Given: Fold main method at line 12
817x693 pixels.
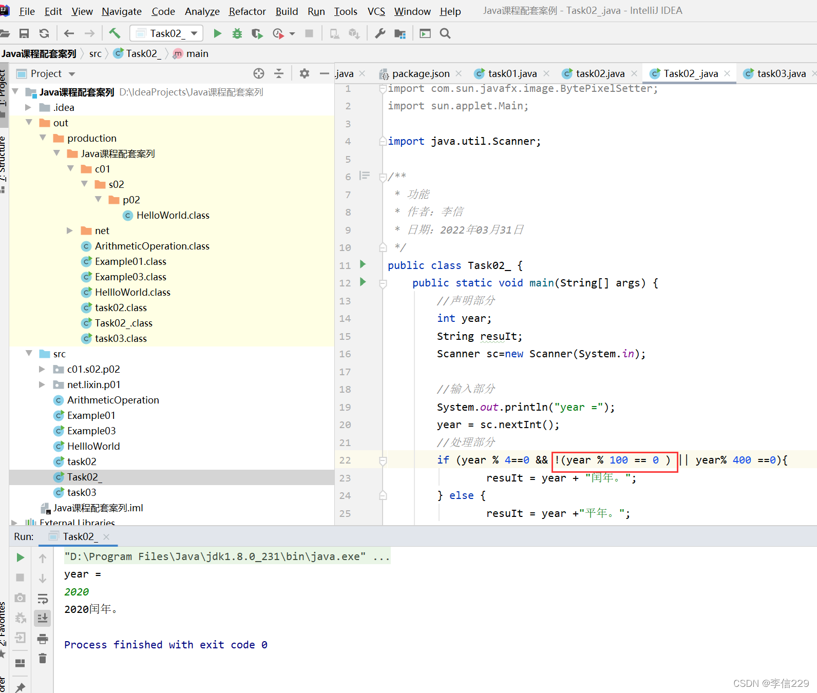Looking at the screenshot, I should [383, 283].
